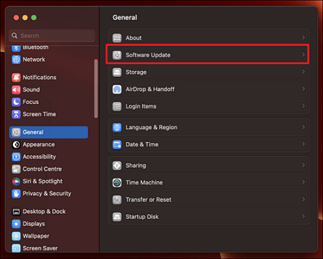The width and height of the screenshot is (323, 259).
Task: Click the Accessibility icon in sidebar
Action: click(x=16, y=157)
